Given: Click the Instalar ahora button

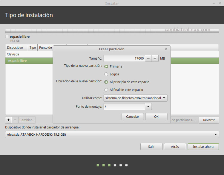Looking at the screenshot, I should [x=203, y=147].
